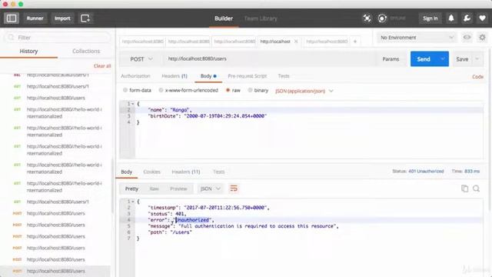Click the 401 Unauthorized status text
The width and height of the screenshot is (492, 277).
tap(426, 171)
